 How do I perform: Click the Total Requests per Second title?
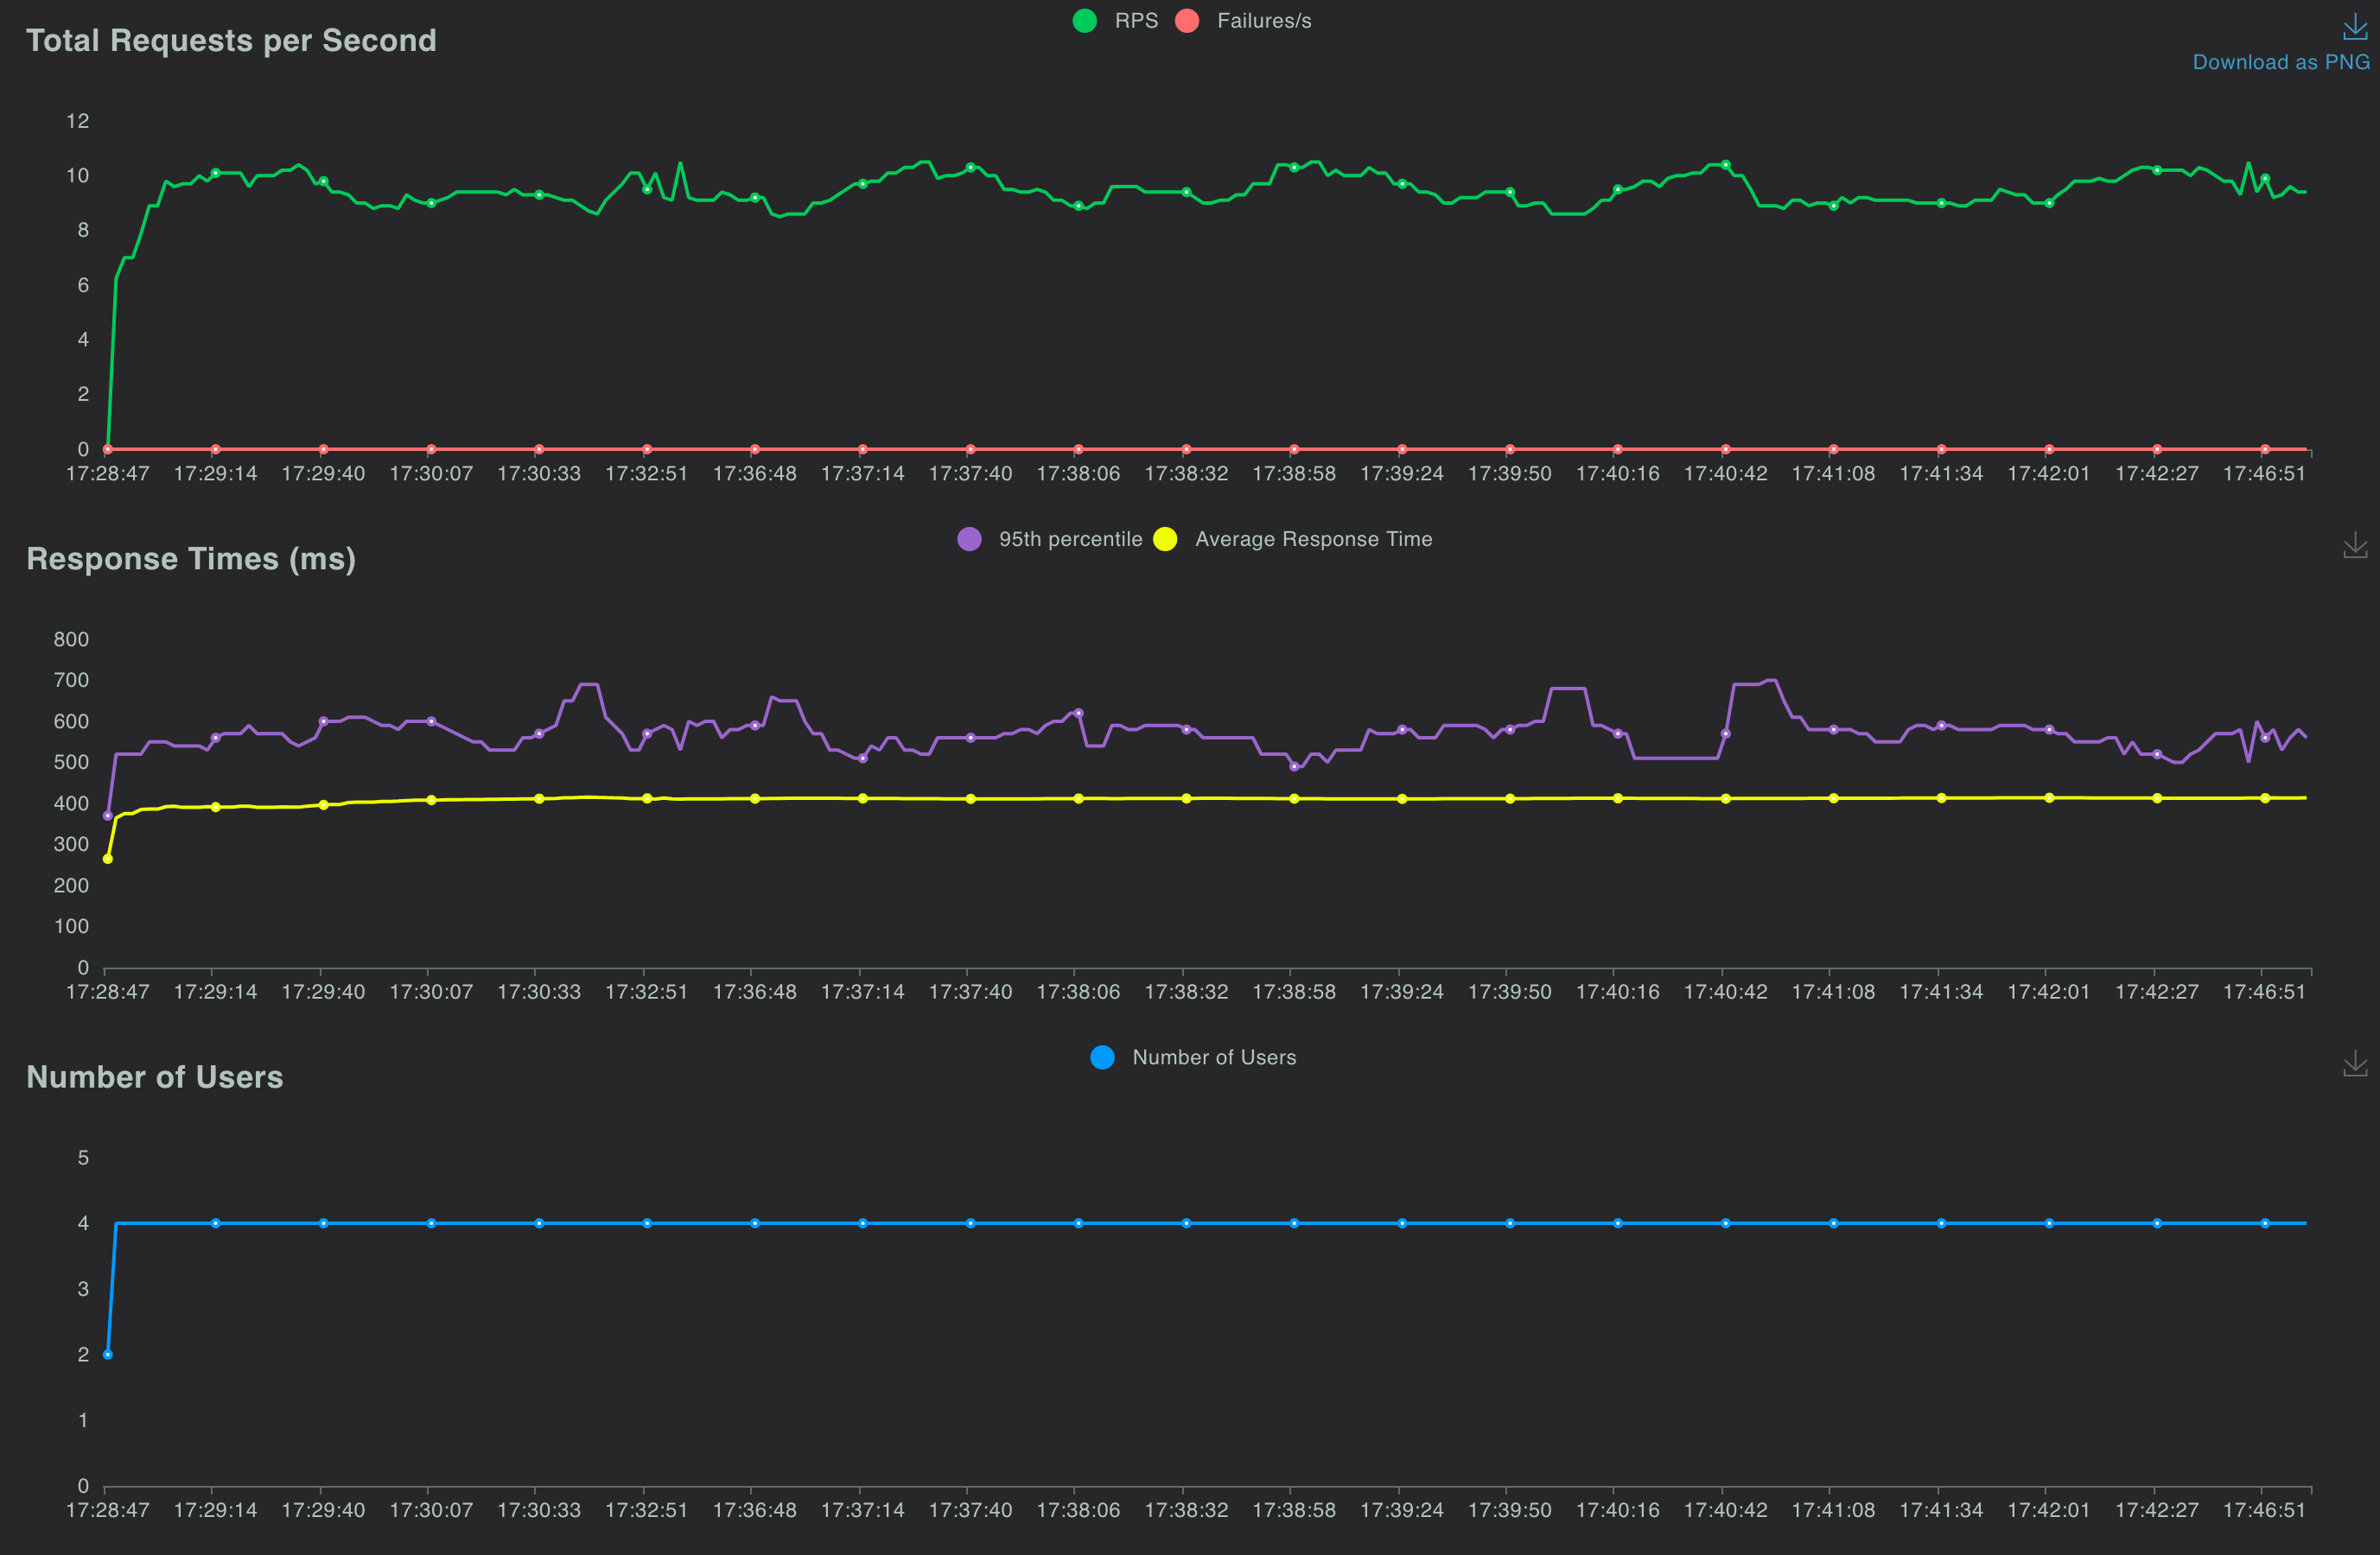[x=231, y=41]
